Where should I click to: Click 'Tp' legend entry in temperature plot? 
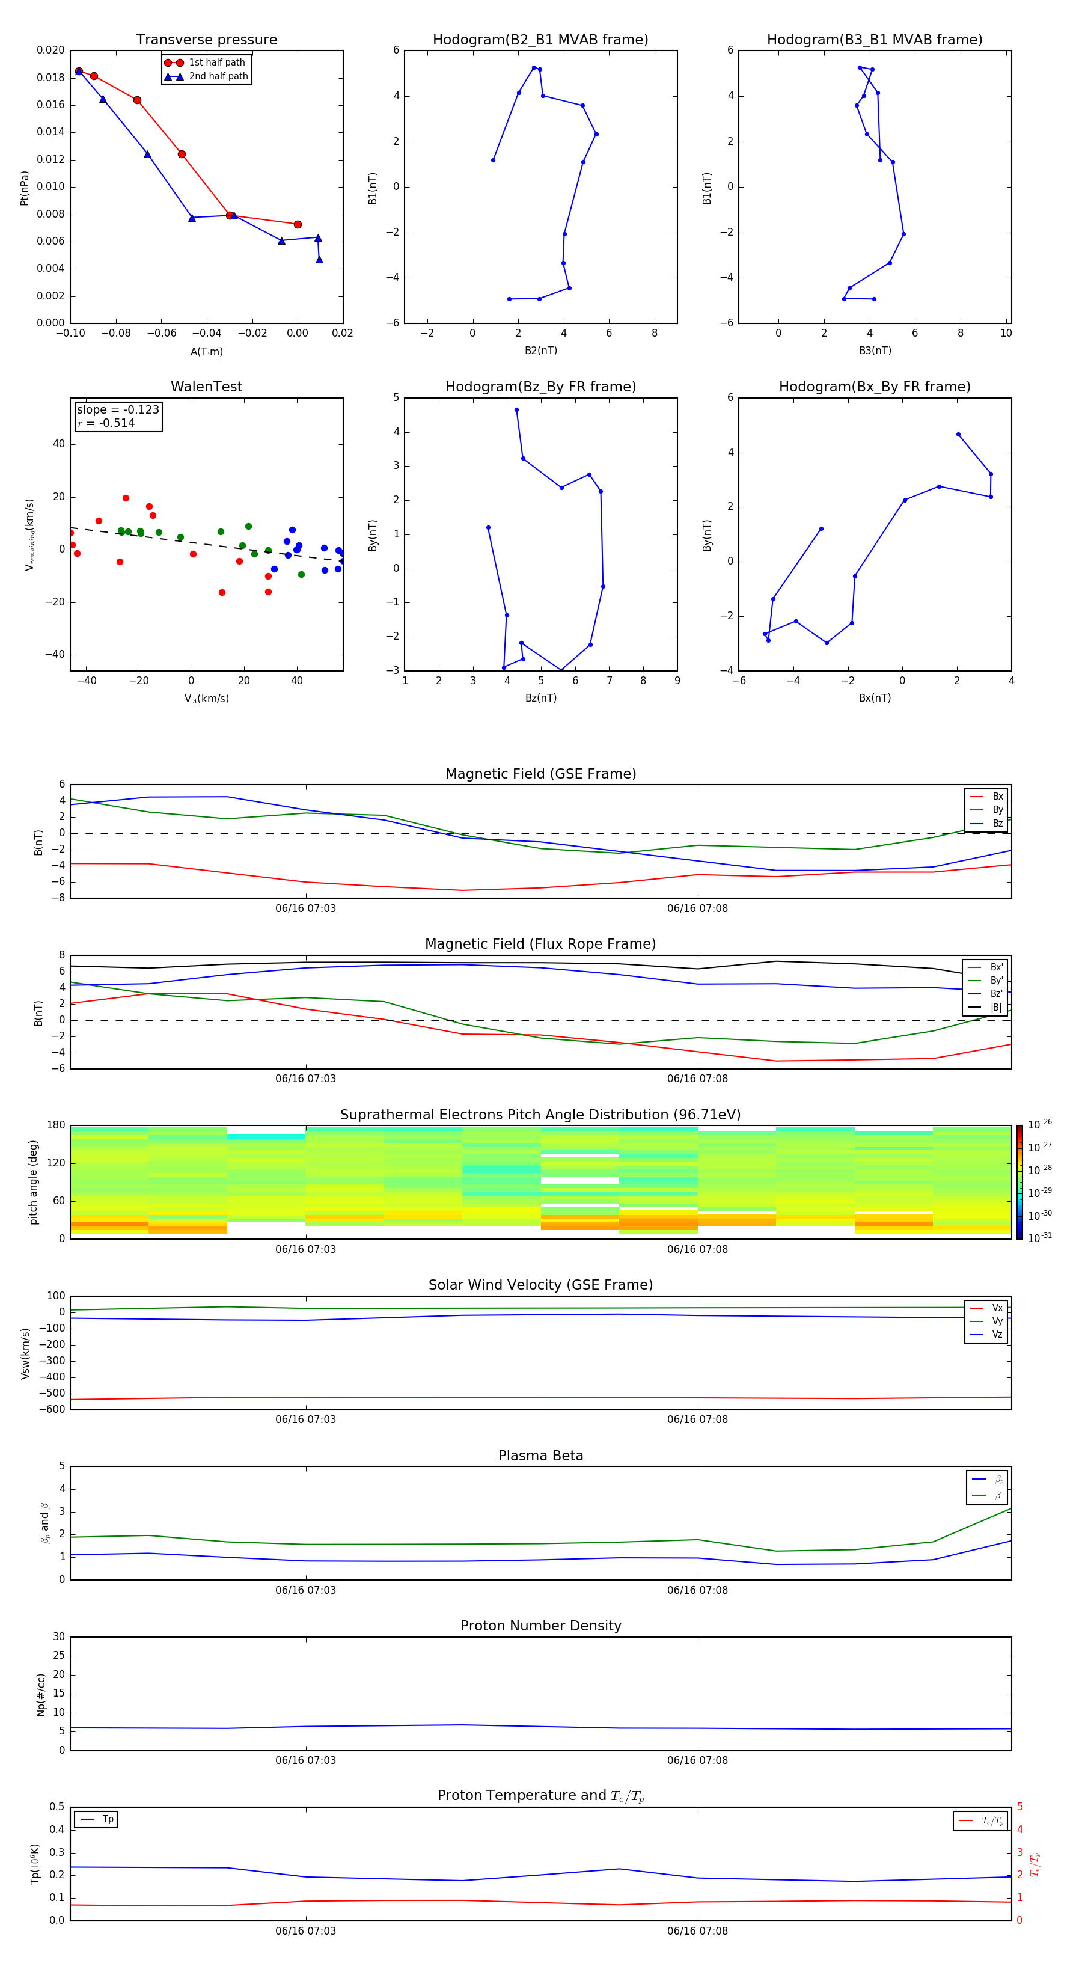tap(96, 1820)
